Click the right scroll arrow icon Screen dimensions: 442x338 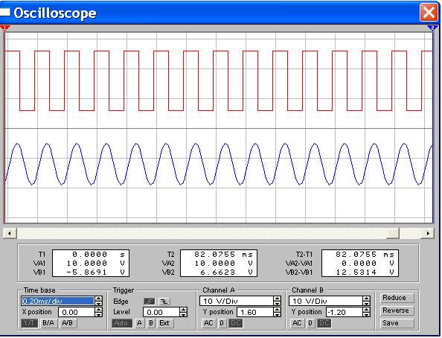click(x=428, y=233)
